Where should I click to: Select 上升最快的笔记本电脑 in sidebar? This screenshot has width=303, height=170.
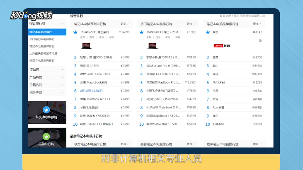click(43, 53)
